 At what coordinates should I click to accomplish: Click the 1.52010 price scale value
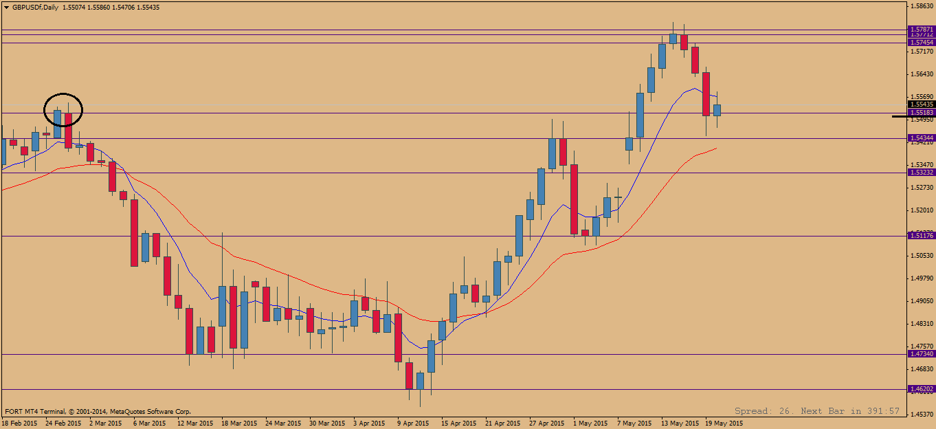[x=922, y=210]
